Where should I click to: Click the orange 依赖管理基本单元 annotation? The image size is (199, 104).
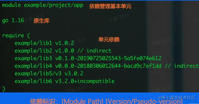pyautogui.click(x=110, y=6)
